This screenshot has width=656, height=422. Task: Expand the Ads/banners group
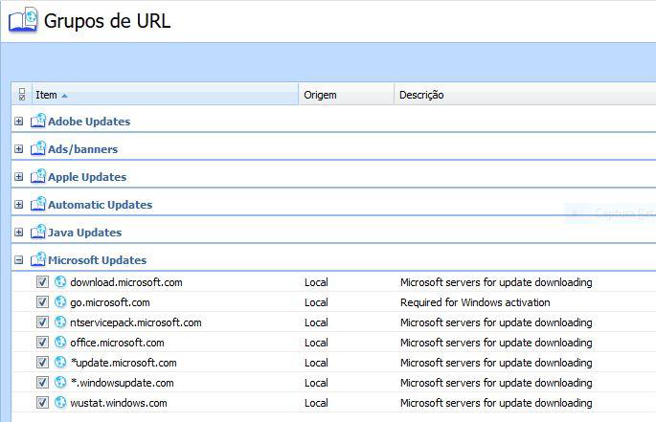point(18,149)
